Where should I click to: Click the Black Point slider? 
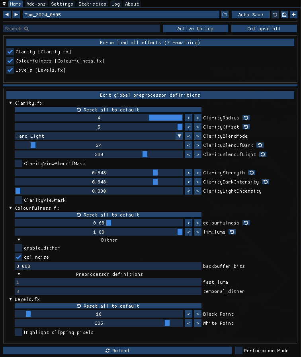99,314
